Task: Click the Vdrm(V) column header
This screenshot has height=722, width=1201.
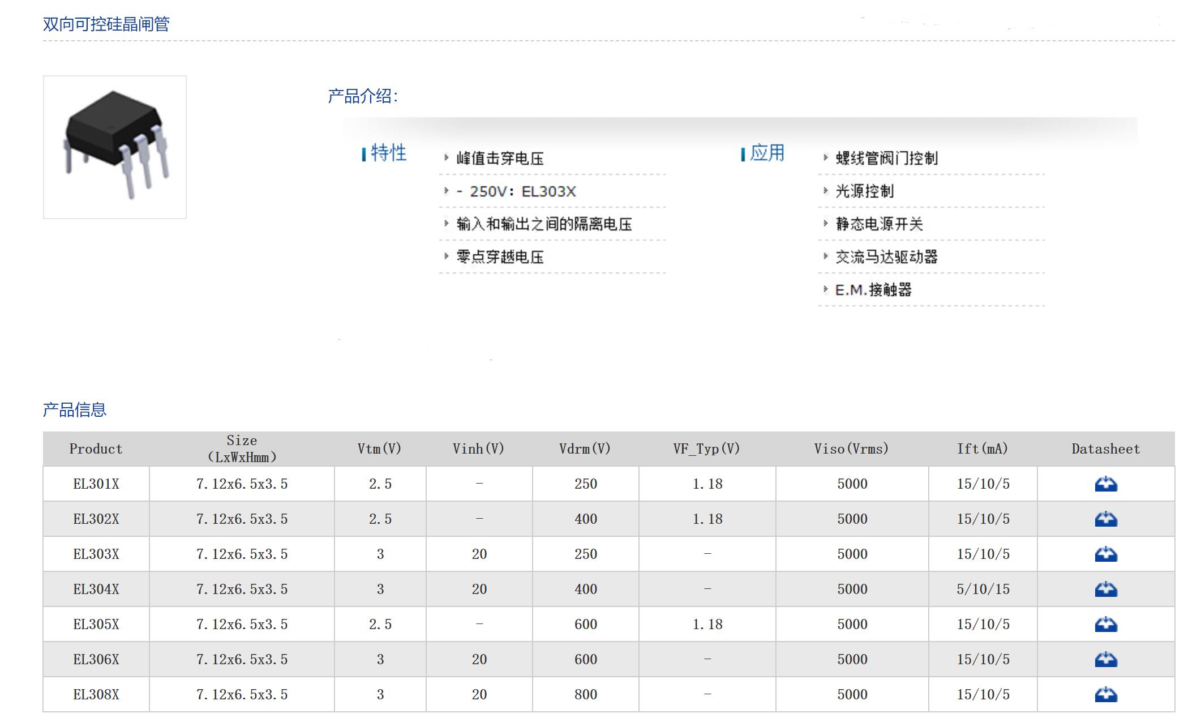Action: coord(585,449)
